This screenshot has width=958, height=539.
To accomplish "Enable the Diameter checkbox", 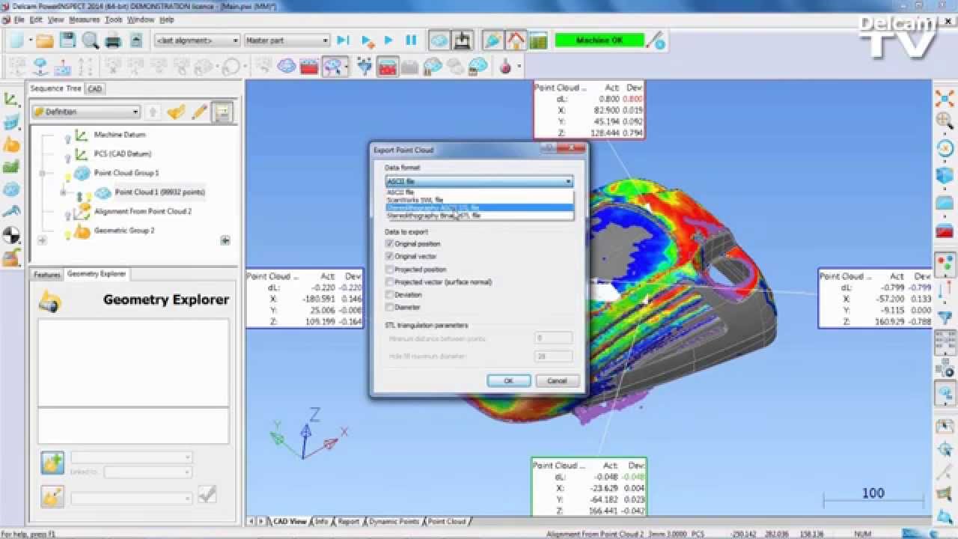I will pos(389,307).
